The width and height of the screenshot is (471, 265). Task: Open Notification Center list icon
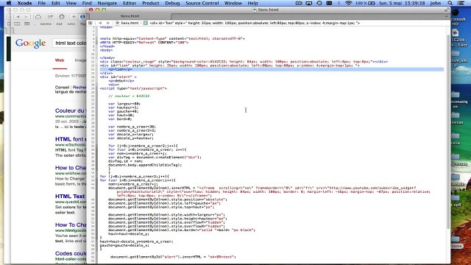tap(461, 3)
